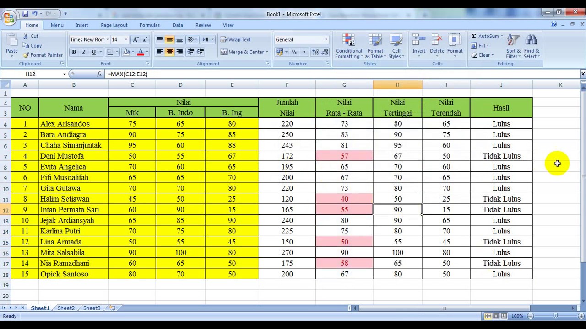Click the Sort & Filter icon
This screenshot has width=586, height=329.
click(x=513, y=41)
